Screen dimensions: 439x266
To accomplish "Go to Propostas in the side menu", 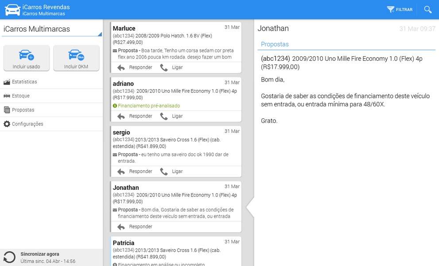I will [51, 110].
